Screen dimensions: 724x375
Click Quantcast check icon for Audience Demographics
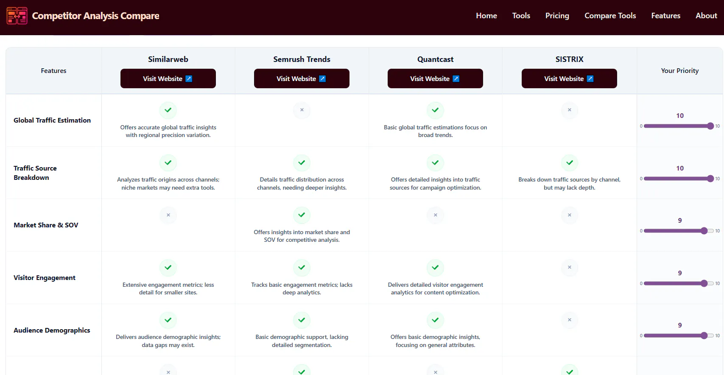(x=435, y=320)
